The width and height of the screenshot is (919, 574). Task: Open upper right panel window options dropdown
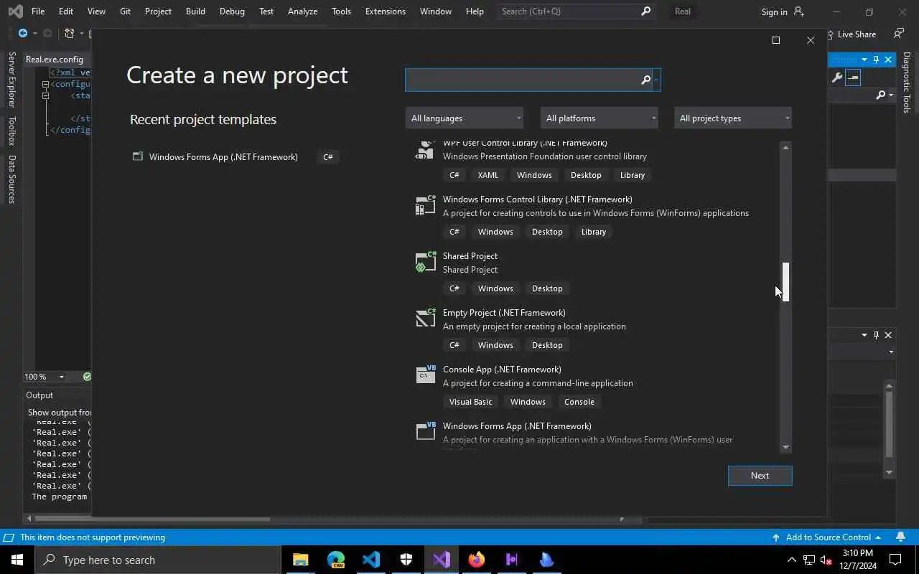coord(864,60)
